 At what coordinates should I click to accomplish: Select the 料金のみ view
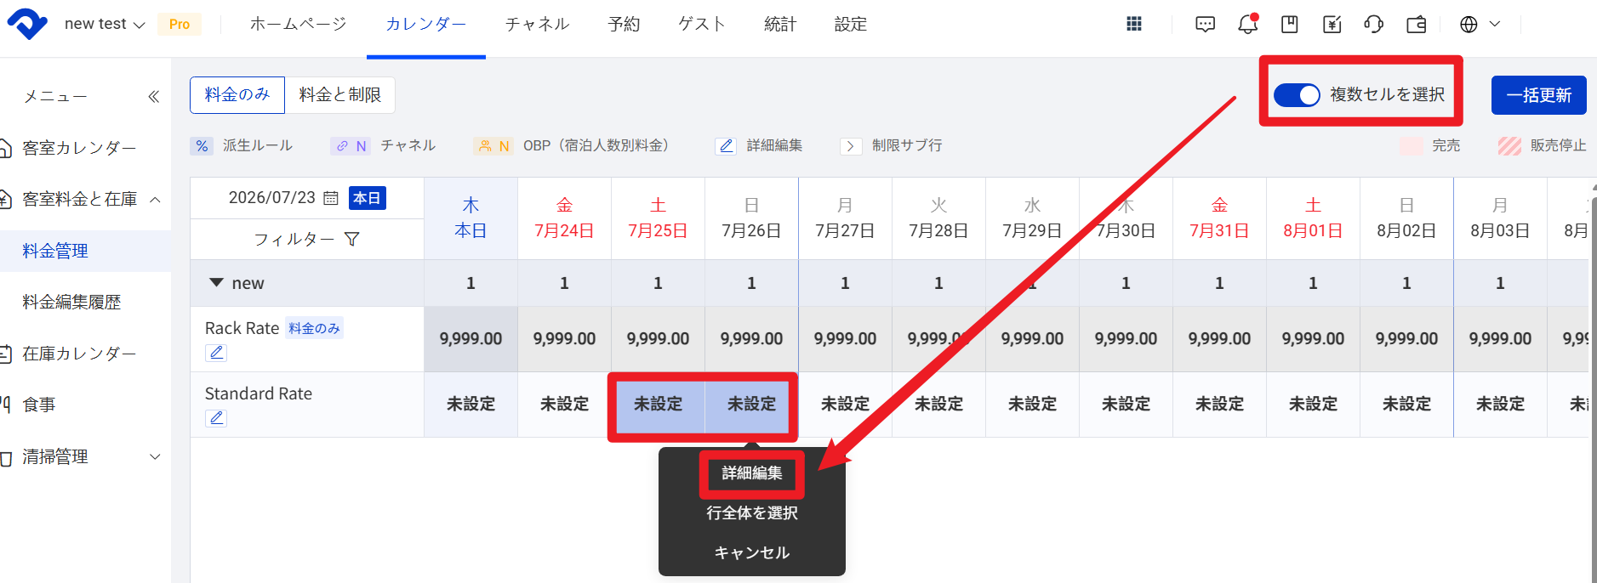(237, 94)
